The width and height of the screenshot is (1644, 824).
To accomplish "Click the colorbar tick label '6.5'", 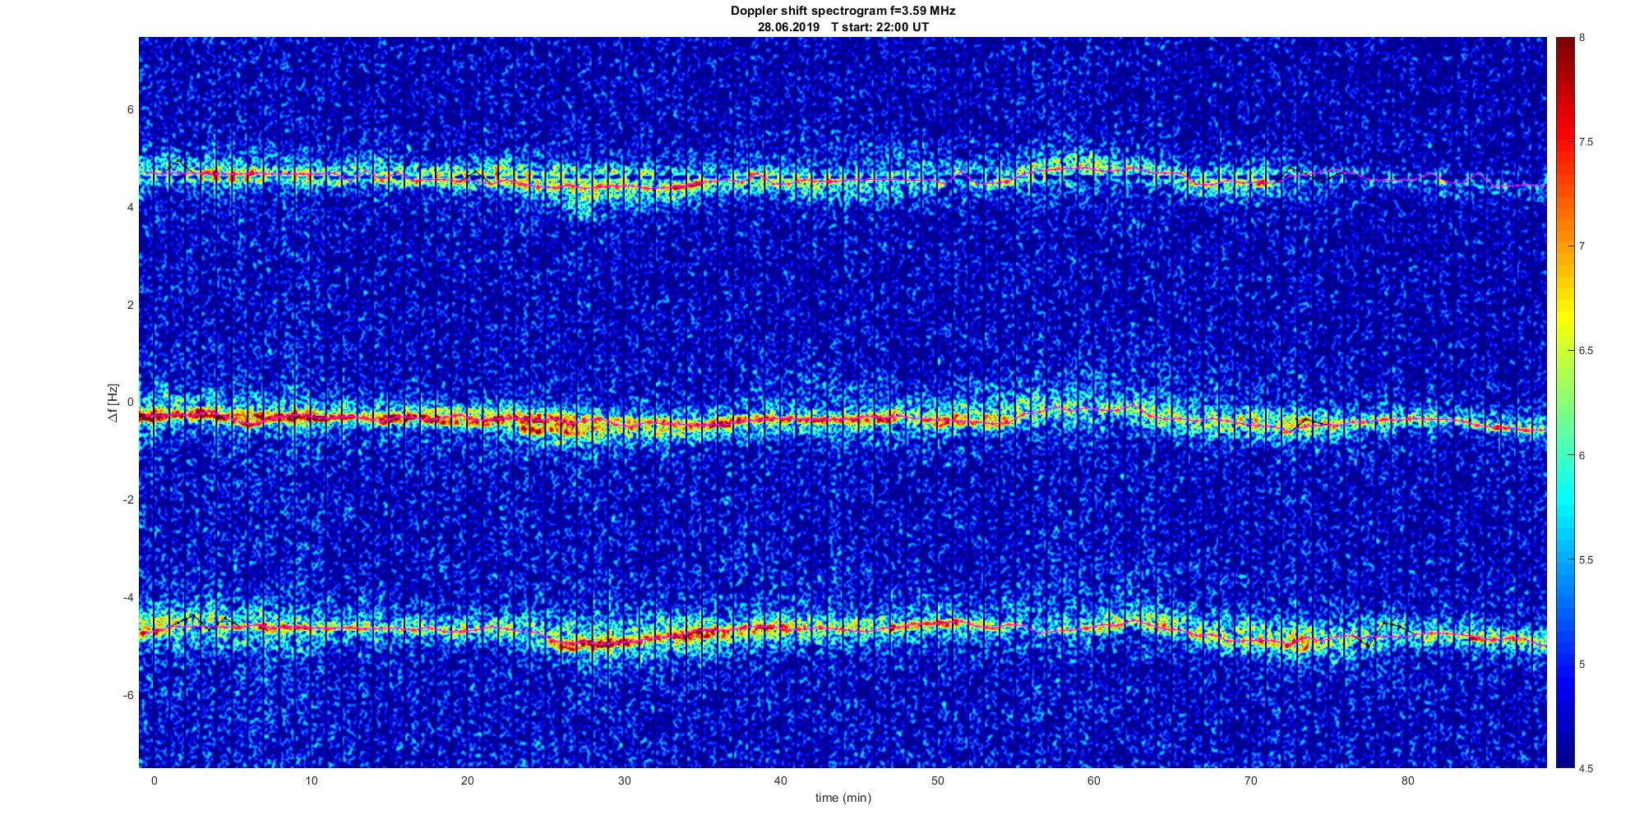I will pyautogui.click(x=1586, y=351).
